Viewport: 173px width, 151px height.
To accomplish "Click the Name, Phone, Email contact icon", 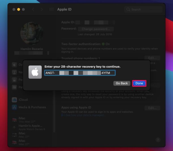I will 14,72.
